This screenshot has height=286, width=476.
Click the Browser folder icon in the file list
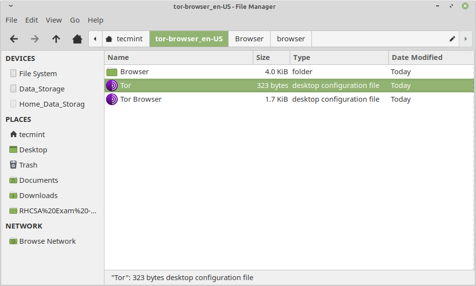112,72
